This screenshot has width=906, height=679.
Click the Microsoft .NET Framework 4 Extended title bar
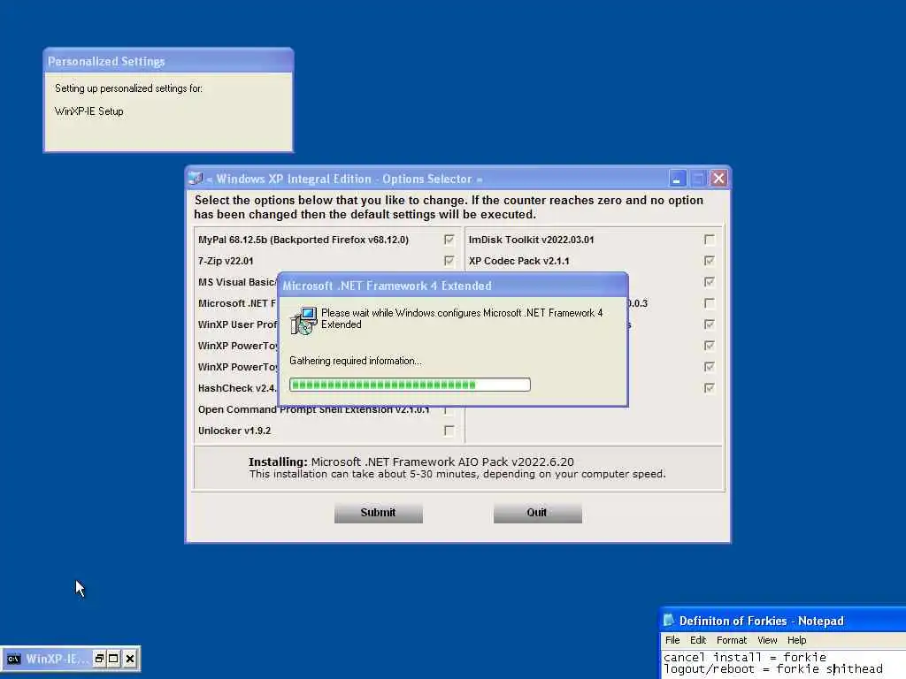coord(452,286)
